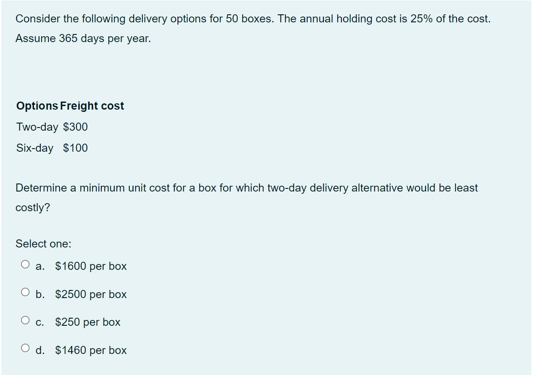This screenshot has width=534, height=375.
Task: Select radio button for option d
Action: pos(26,347)
